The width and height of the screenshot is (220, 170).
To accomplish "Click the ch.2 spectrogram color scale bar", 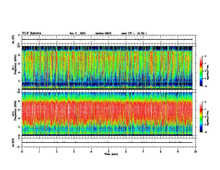I will pos(201,117).
